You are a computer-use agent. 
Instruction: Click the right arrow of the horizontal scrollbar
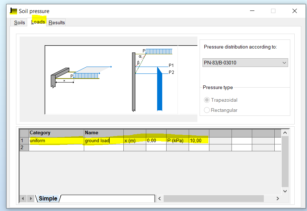point(277,198)
